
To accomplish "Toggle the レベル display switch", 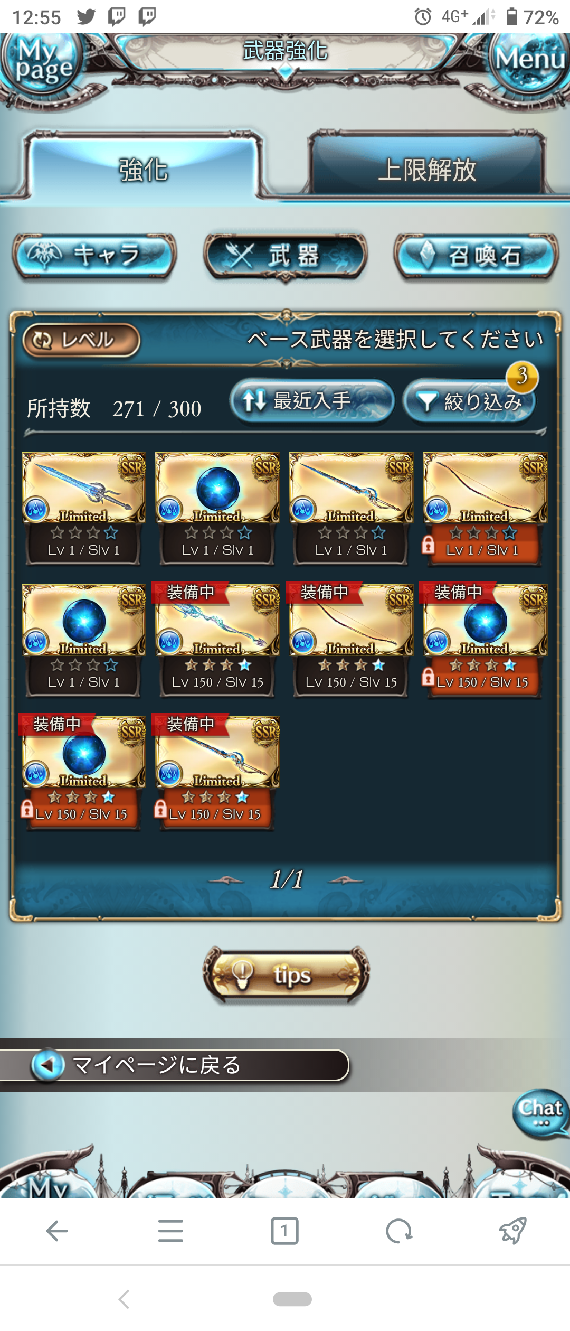I will pyautogui.click(x=81, y=340).
